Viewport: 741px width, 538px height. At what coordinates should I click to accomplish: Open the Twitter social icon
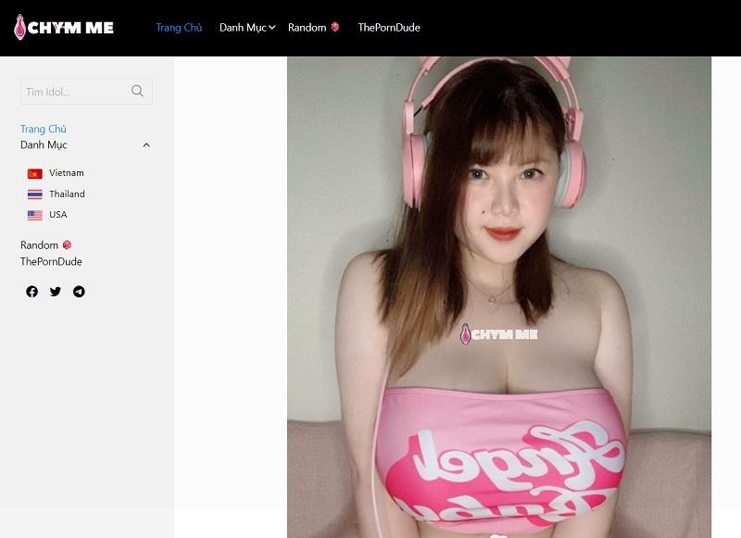coord(56,292)
